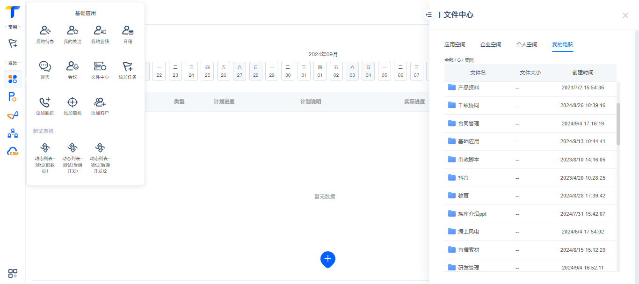Click the 全部 breadcrumb link

[x=449, y=60]
